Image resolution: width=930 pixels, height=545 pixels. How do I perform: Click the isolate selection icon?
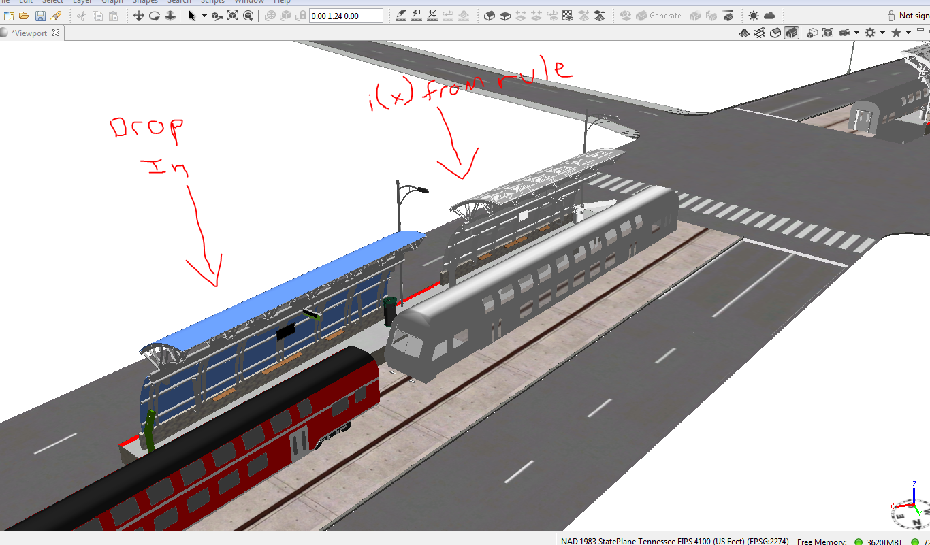tap(812, 33)
